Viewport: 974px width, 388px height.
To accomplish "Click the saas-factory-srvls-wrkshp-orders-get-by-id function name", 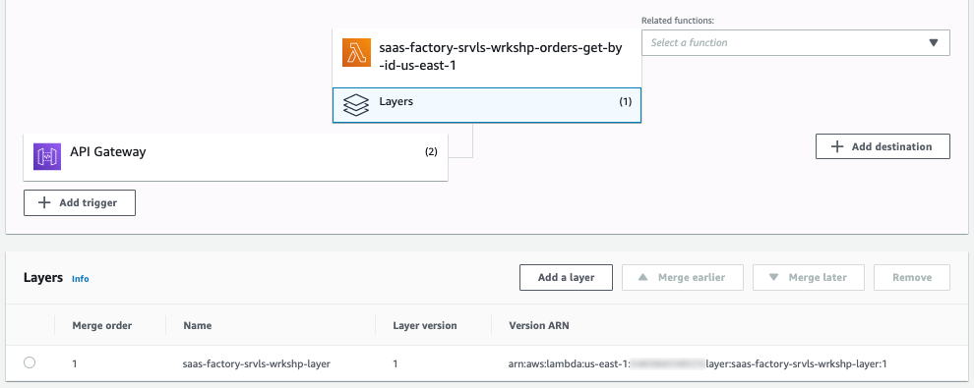I will [x=500, y=56].
